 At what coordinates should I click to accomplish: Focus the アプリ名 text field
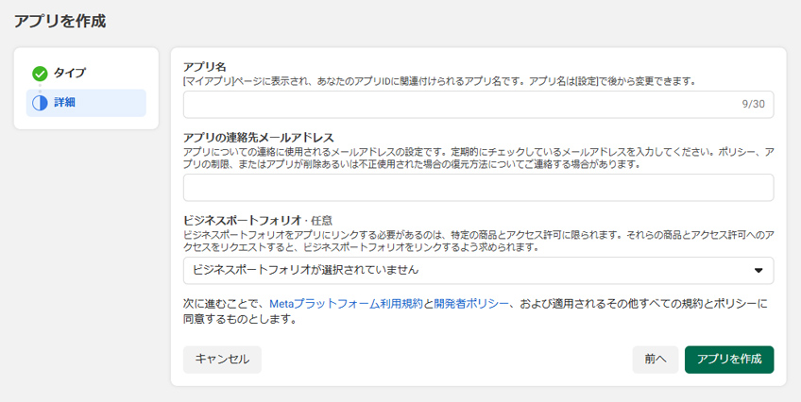click(x=453, y=105)
